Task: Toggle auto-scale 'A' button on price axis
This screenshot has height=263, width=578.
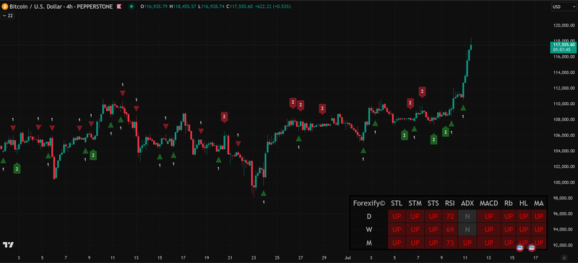Action: (564, 257)
